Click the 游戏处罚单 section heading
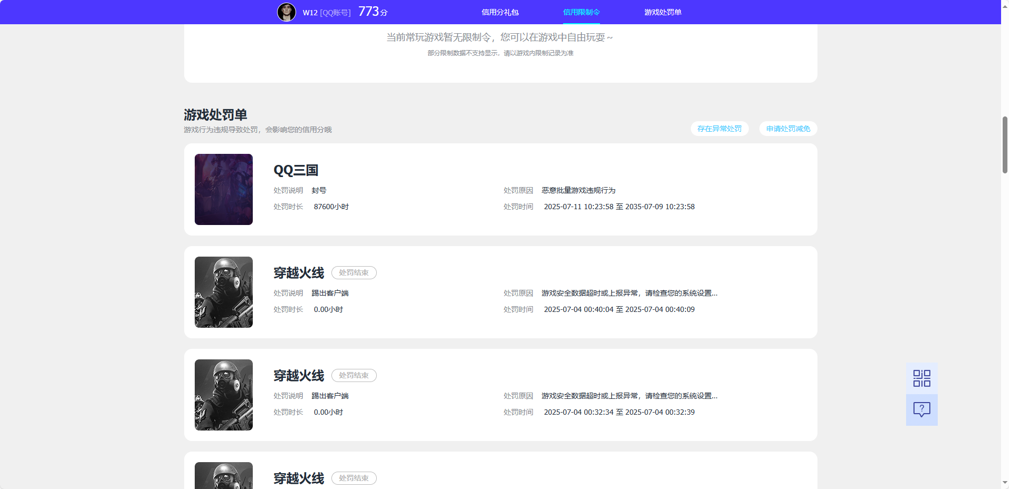 point(215,114)
